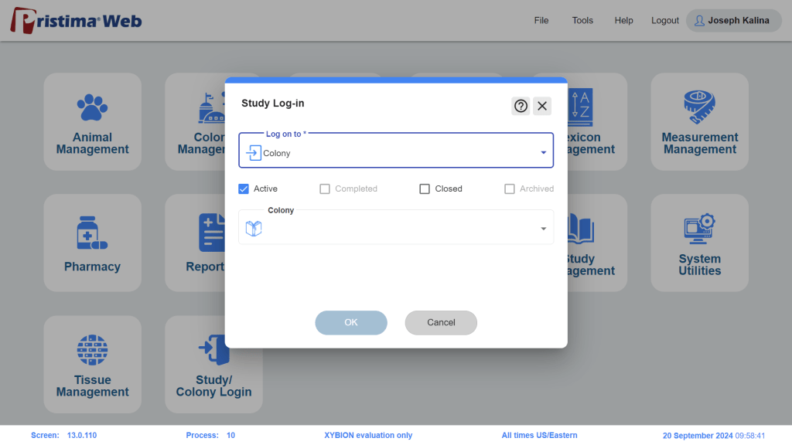Click the 20 September 2024 date text

698,436
